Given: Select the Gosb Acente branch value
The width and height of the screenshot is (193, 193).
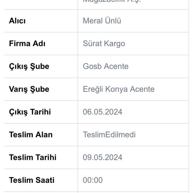Looking at the screenshot, I should tap(106, 66).
